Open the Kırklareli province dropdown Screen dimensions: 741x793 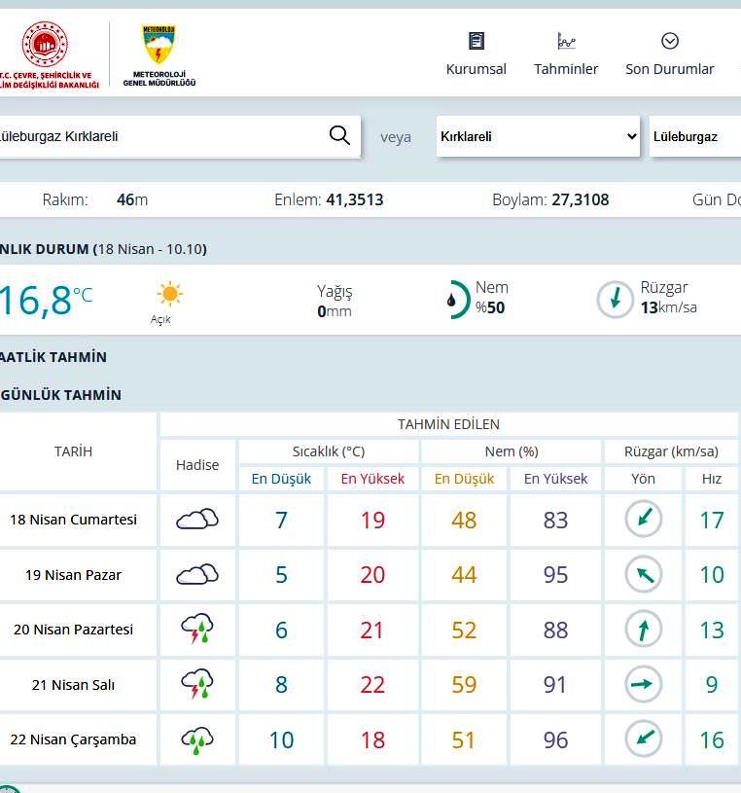point(538,137)
